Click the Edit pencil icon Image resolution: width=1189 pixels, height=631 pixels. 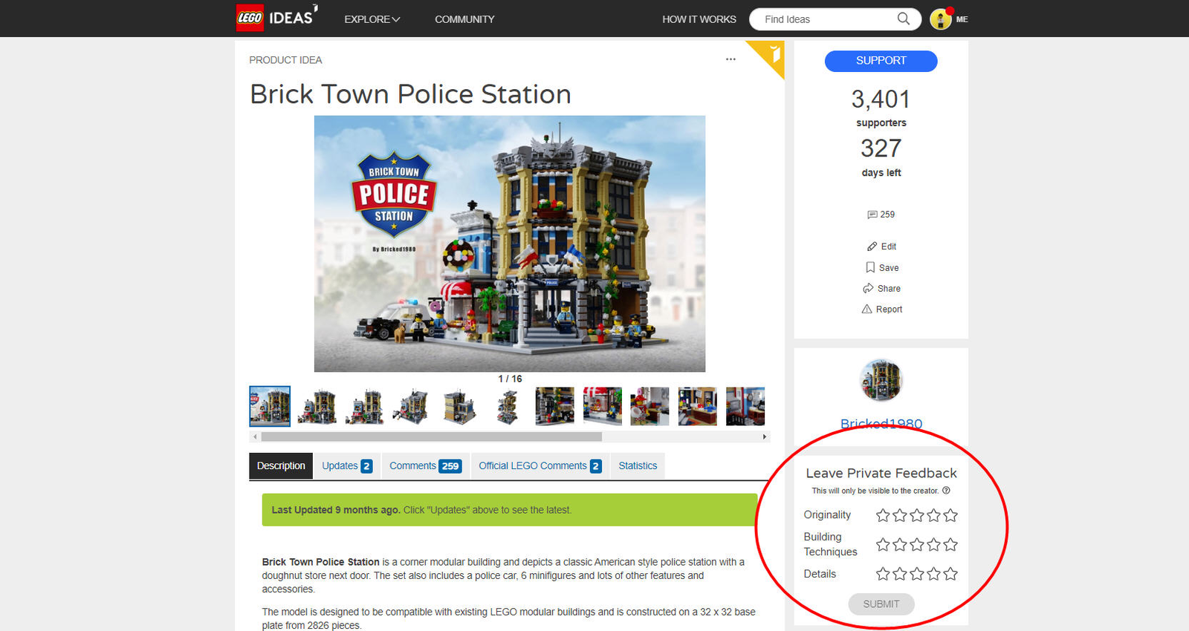[872, 246]
